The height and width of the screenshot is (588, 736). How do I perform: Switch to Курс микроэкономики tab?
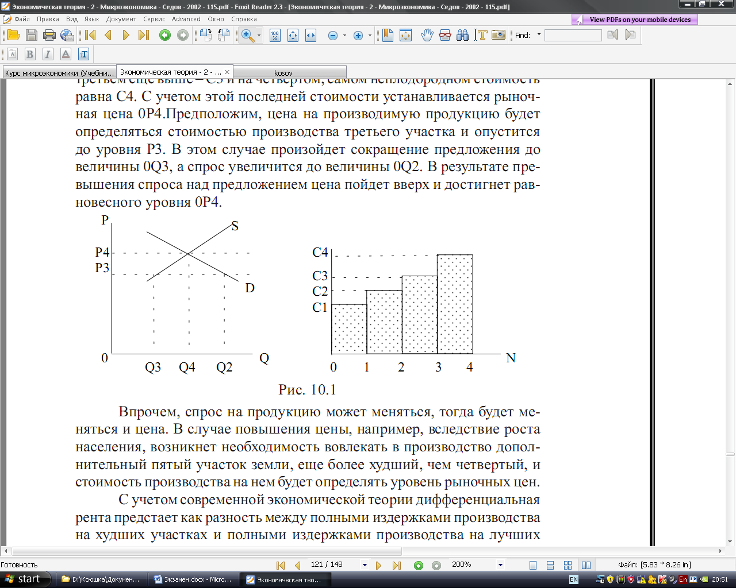tap(59, 73)
